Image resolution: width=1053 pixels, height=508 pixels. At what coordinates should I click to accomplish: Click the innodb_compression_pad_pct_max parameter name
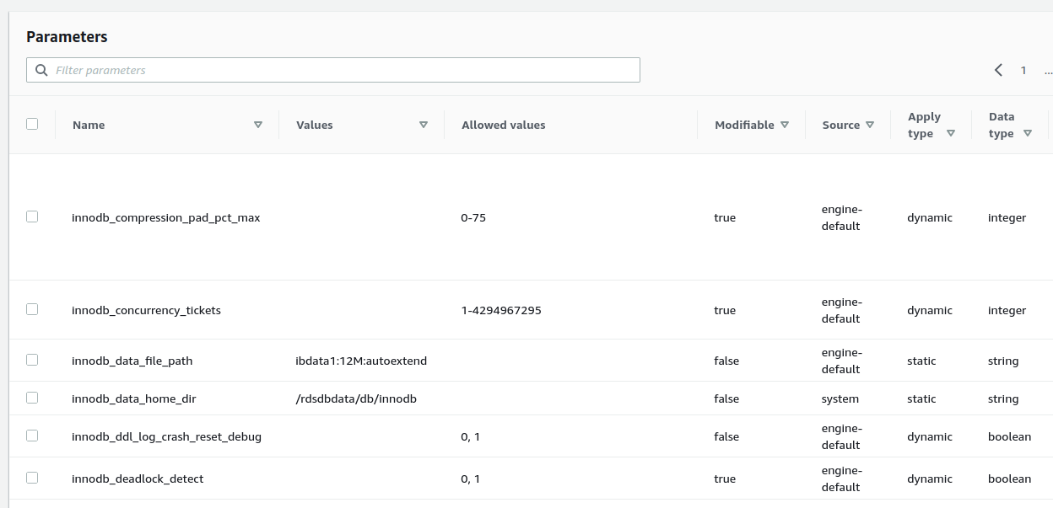166,217
